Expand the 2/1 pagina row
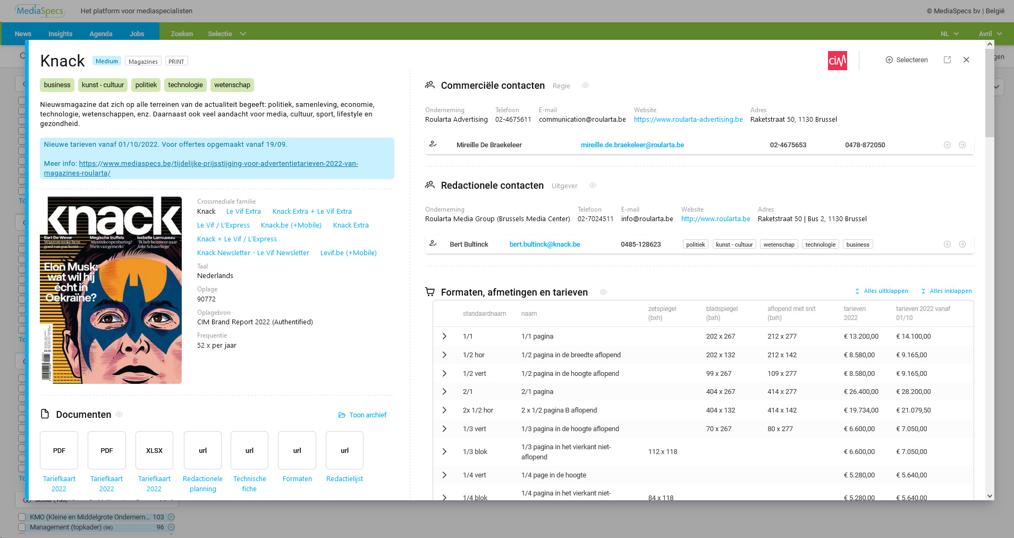 444,392
